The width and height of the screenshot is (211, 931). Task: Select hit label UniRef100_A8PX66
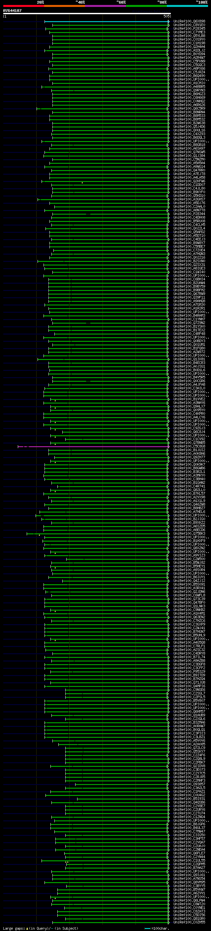189,68
